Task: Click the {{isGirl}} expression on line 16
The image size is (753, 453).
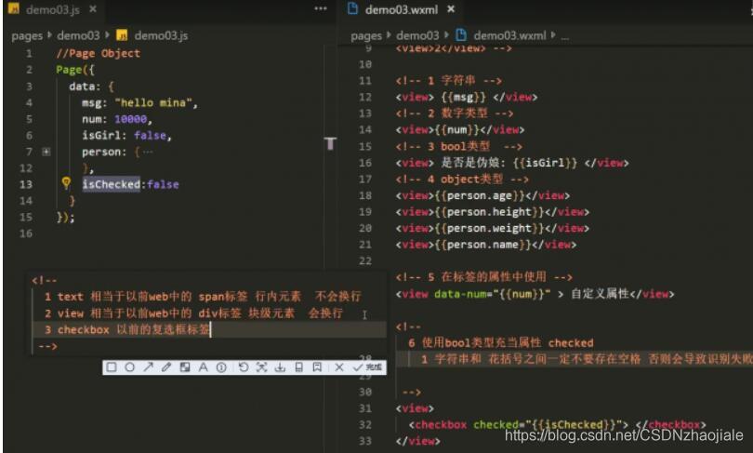Action: click(545, 163)
